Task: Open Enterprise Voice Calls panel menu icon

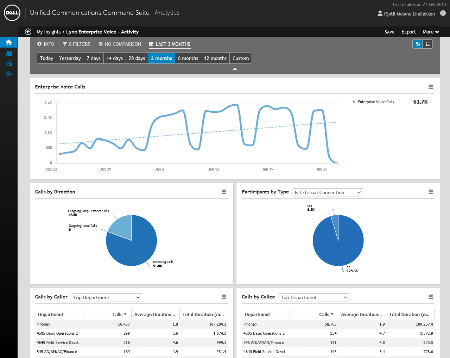Action: coord(431,87)
